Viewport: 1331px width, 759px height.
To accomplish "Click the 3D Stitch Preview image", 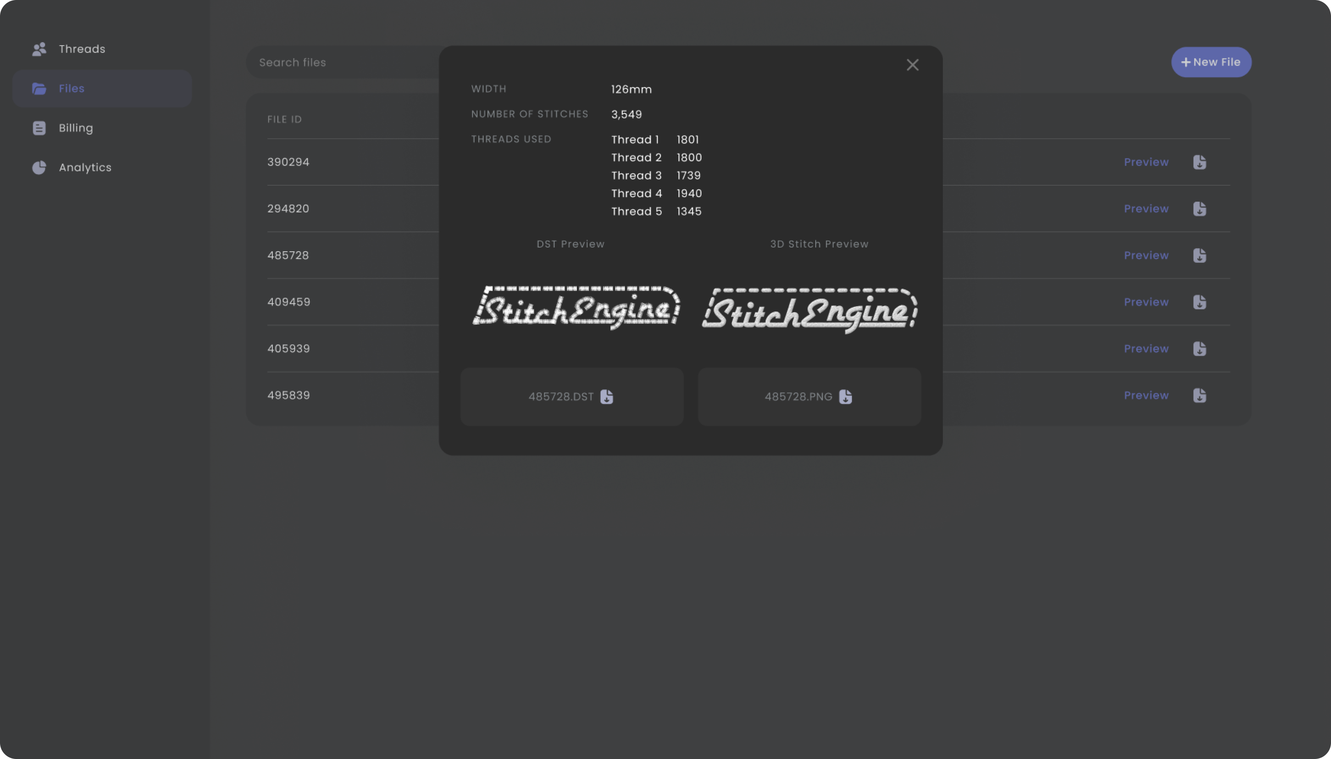I will click(x=809, y=311).
